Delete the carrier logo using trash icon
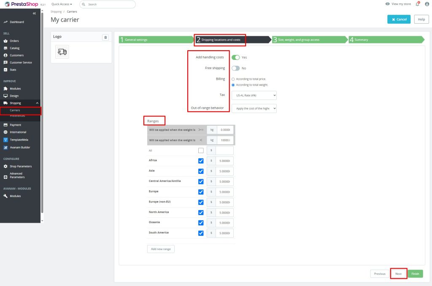This screenshot has width=432, height=286. pos(105,37)
